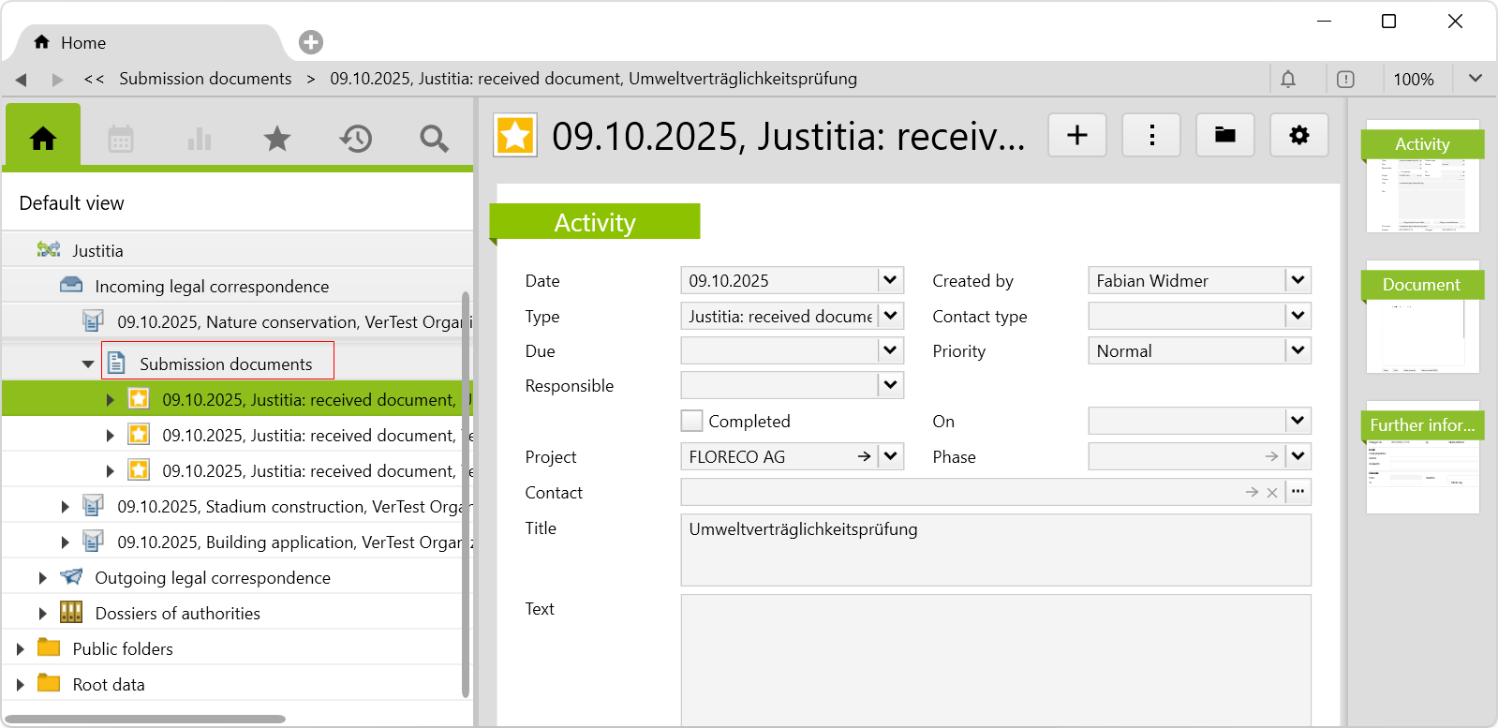Open the settings gear button
Screen dimensions: 1498x728
1298,135
